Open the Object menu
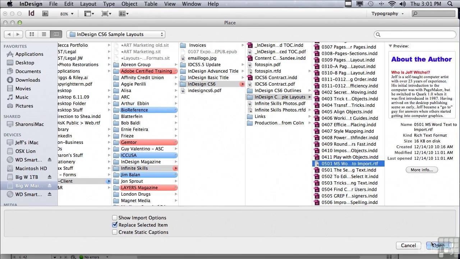The height and width of the screenshot is (259, 460). [x=129, y=4]
